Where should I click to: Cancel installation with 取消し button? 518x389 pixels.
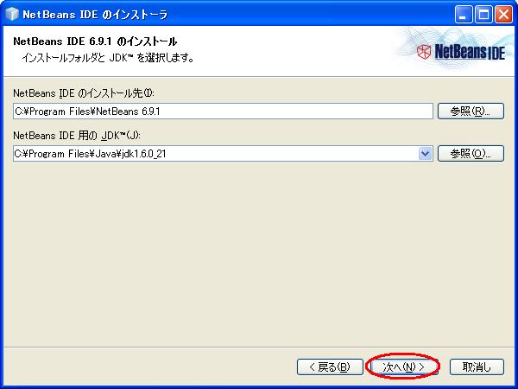(477, 367)
